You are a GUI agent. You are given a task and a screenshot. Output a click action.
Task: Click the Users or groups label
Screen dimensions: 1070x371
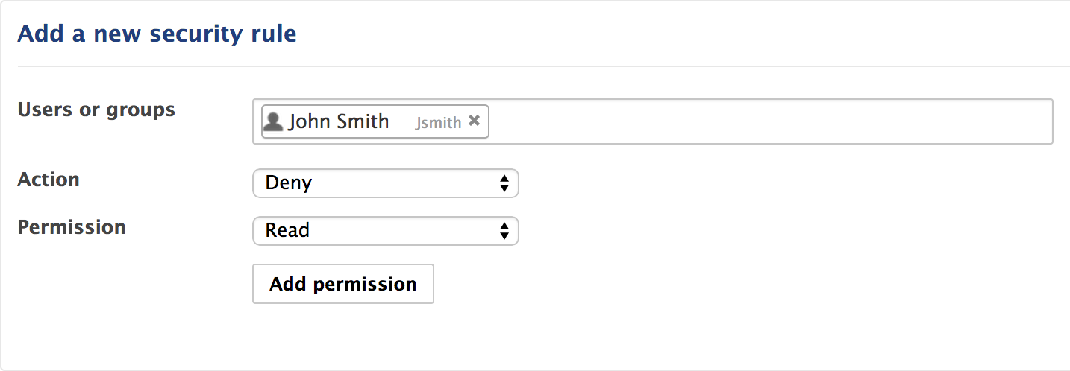coord(96,110)
